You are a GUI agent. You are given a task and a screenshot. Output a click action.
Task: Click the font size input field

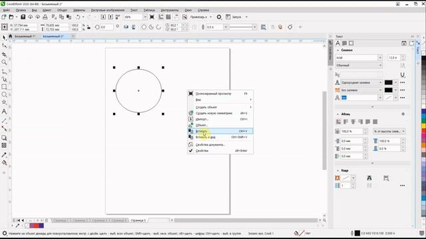[394, 58]
